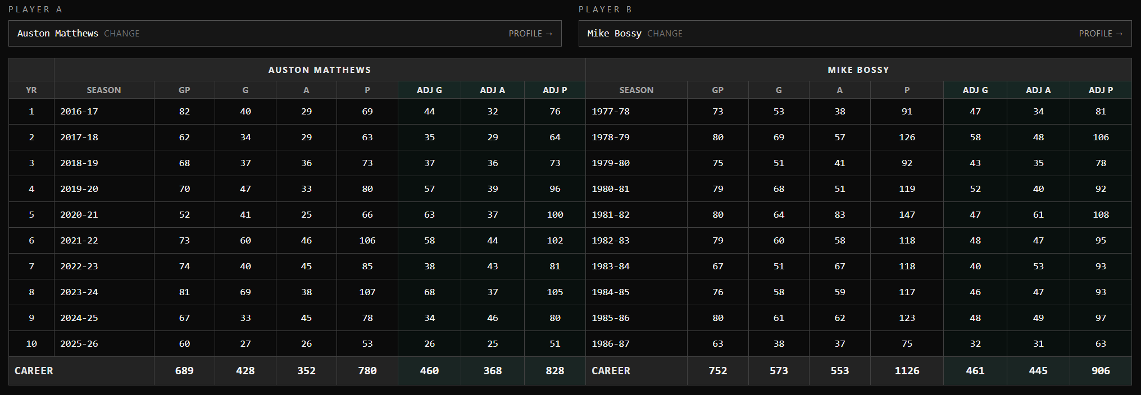Click ADJ G header under Auston Matthews
The width and height of the screenshot is (1141, 395).
429,90
